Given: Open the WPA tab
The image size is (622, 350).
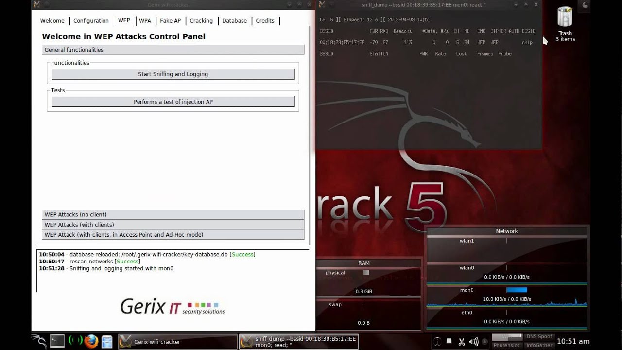Looking at the screenshot, I should click(145, 21).
